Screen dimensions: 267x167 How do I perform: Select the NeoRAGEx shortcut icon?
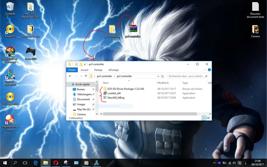tap(10, 55)
